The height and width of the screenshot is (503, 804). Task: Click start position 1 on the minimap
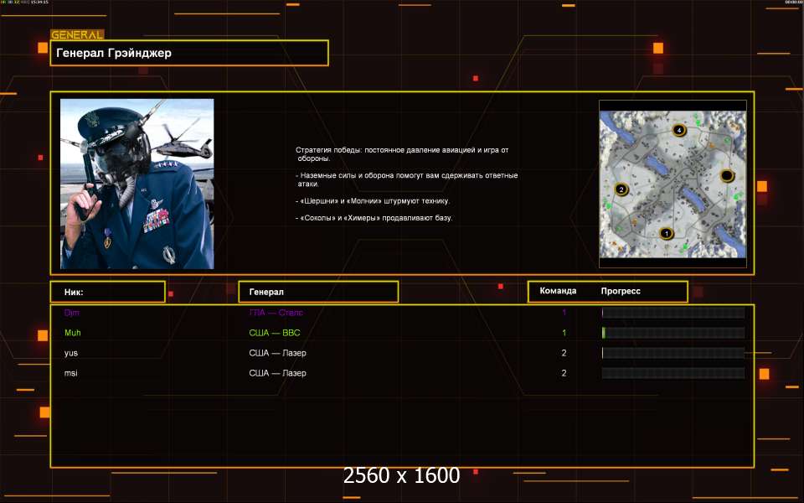tap(667, 233)
